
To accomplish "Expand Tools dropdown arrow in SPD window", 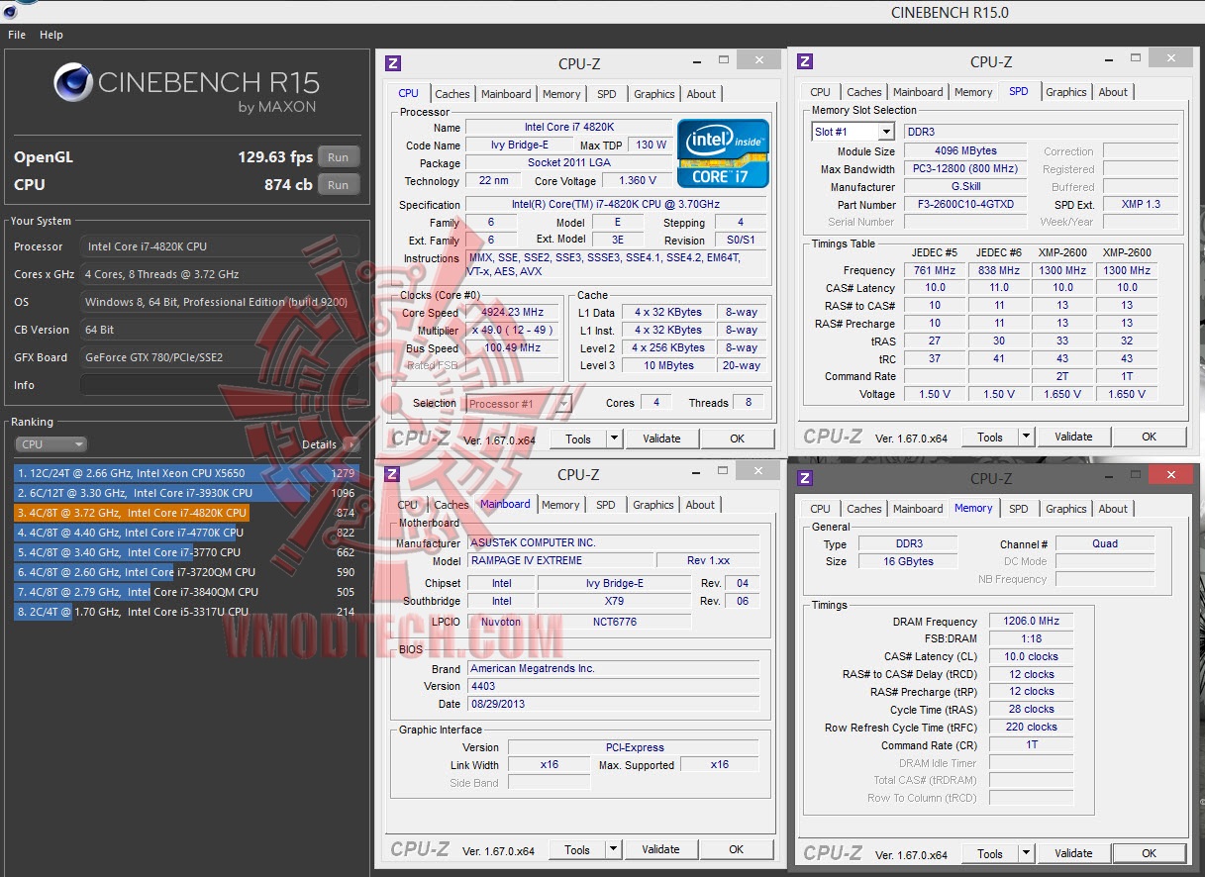I will [1026, 437].
